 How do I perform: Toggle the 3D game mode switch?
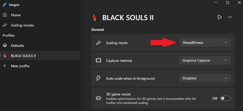[x=226, y=98]
